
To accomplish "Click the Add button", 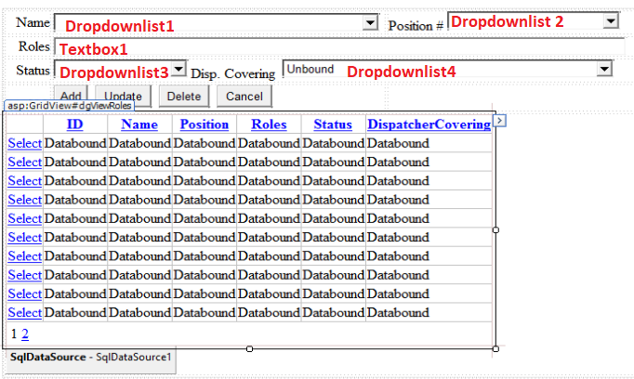I will (x=71, y=96).
